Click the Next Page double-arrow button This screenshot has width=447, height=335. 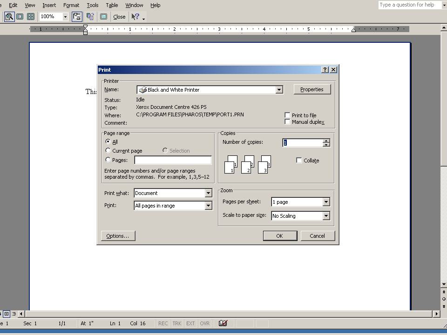point(444,306)
